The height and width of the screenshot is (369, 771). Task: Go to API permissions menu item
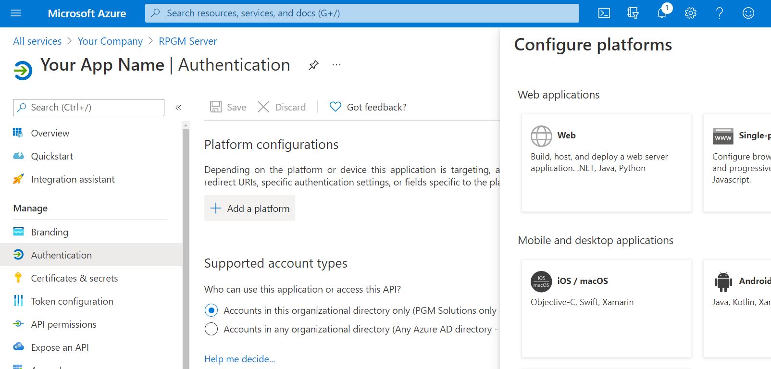coord(63,324)
